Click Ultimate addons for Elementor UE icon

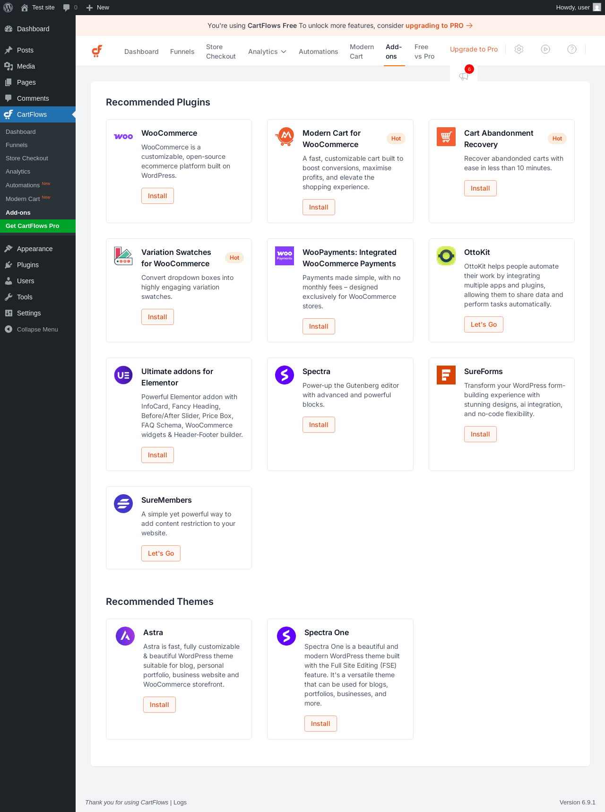[x=123, y=375]
